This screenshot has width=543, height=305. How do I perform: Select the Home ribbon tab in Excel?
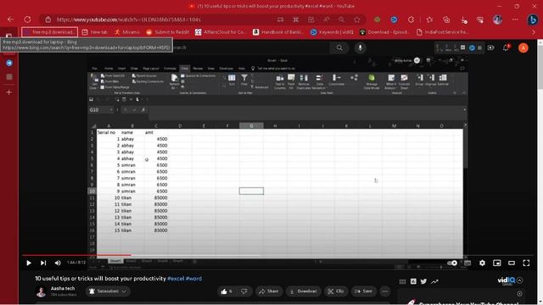pyautogui.click(x=109, y=69)
